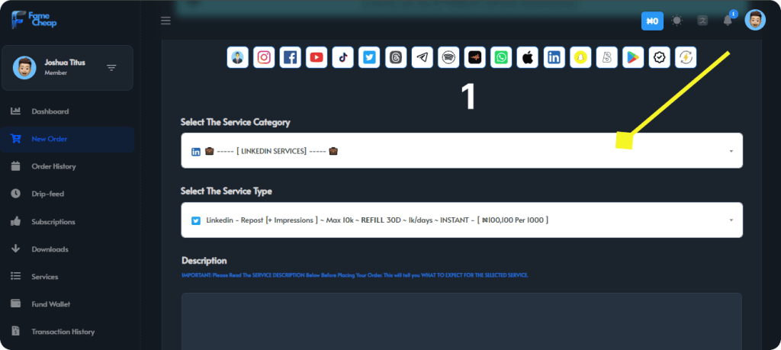Expand the Select The Service Category dropdown

461,150
